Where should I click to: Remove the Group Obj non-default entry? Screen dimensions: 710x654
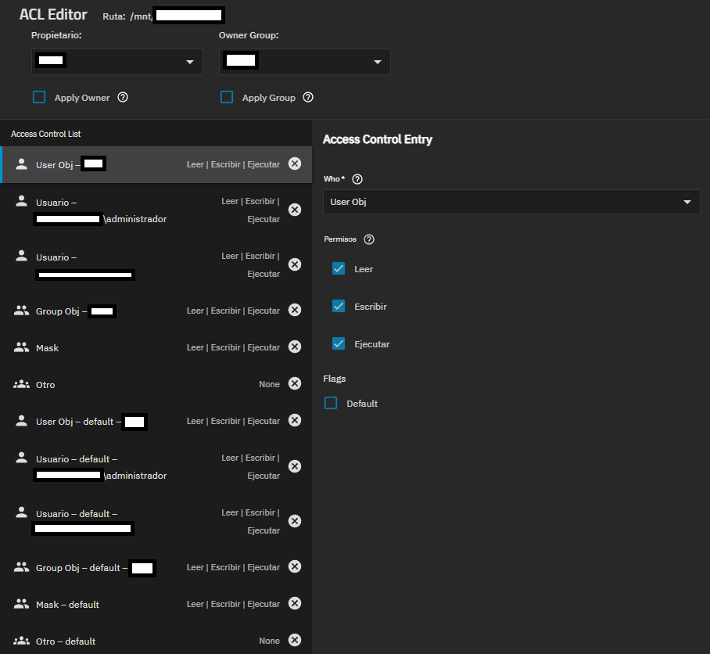[295, 311]
